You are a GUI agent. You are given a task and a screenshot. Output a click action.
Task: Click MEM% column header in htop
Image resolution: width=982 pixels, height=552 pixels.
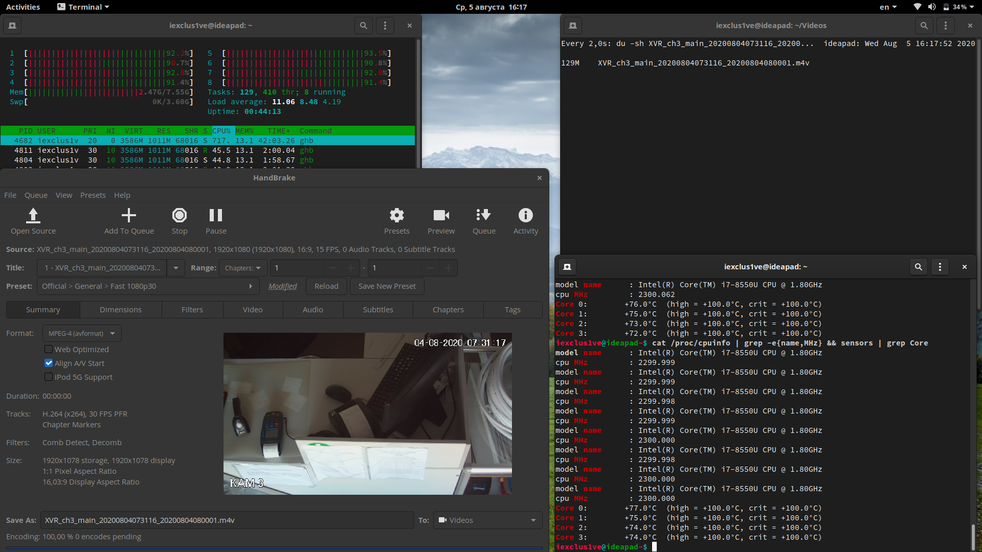point(244,131)
